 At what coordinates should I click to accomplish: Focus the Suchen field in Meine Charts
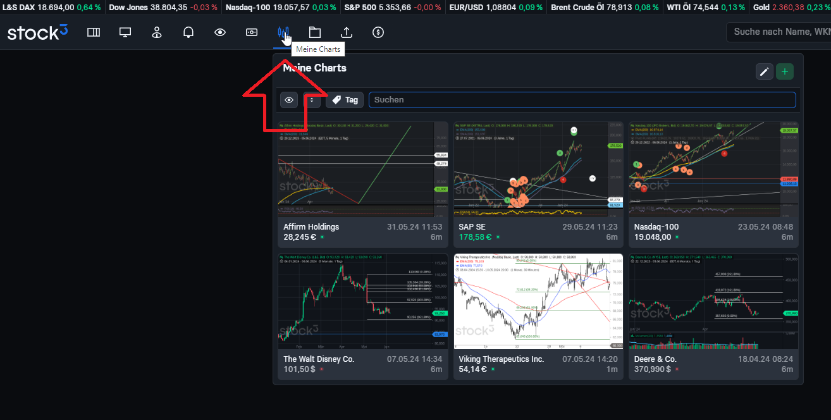click(582, 100)
